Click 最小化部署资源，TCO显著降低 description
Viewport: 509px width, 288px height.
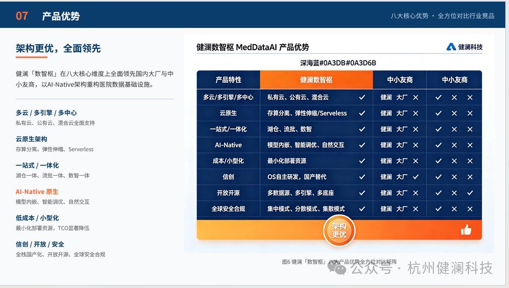pos(53,228)
